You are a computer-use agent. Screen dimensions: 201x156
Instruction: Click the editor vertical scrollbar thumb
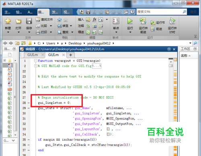pos(171,66)
